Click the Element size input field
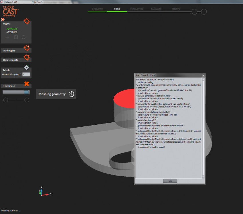243x214 pixels. [26, 74]
